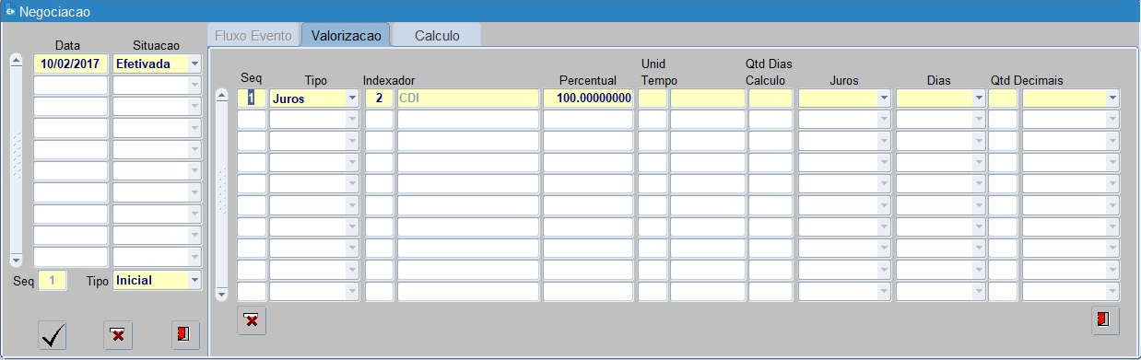Click the Indexador column header
The image size is (1141, 360).
[389, 80]
